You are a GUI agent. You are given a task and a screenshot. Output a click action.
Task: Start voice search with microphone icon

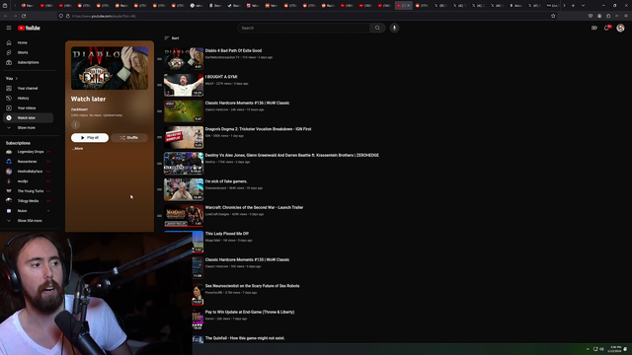tap(394, 28)
